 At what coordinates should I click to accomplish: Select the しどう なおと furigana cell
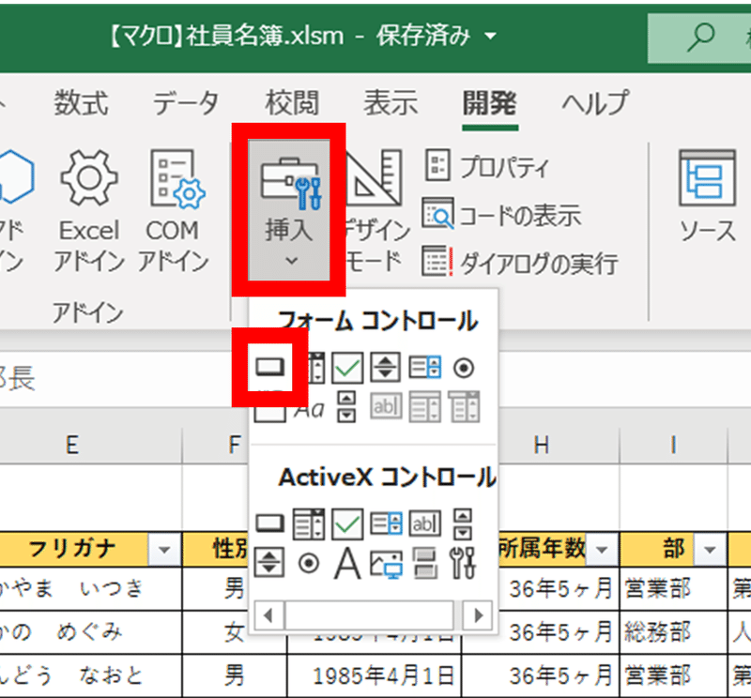click(91, 675)
